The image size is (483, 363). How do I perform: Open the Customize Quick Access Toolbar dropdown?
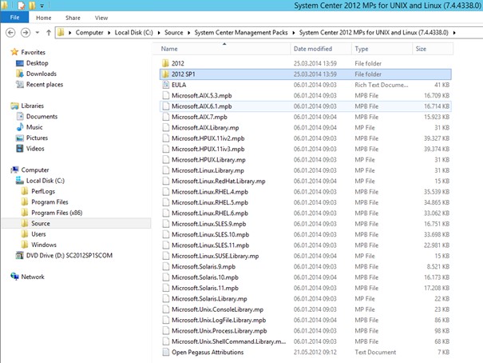coord(42,6)
